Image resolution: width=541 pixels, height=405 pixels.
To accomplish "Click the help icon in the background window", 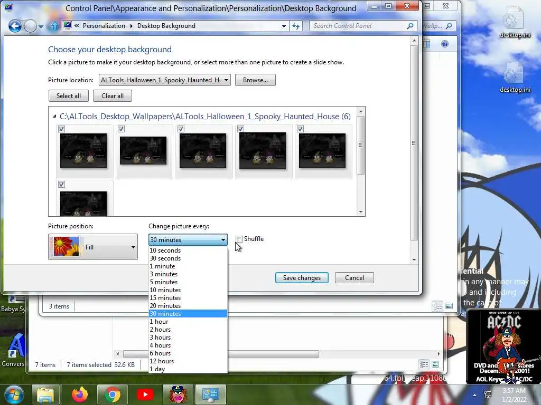I will 445,44.
